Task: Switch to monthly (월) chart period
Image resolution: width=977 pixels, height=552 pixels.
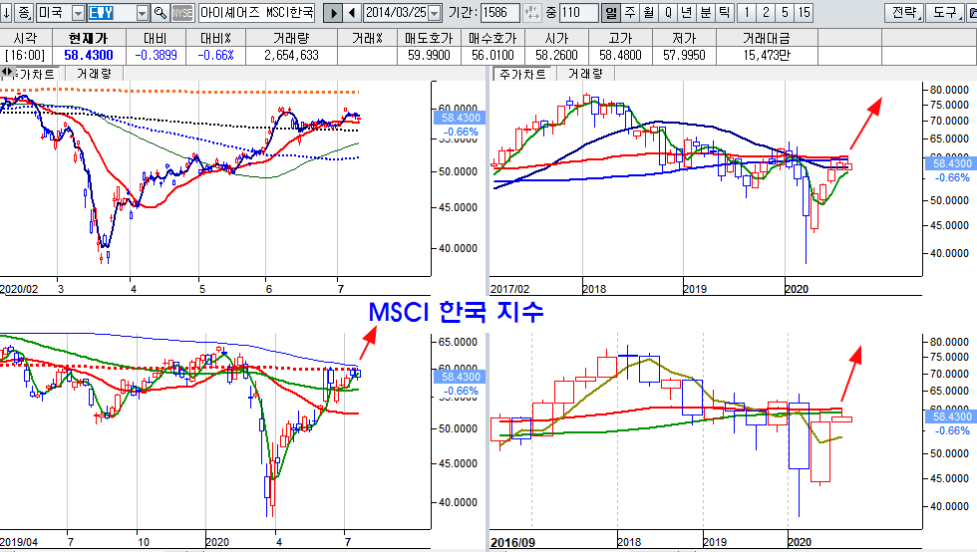Action: (648, 13)
